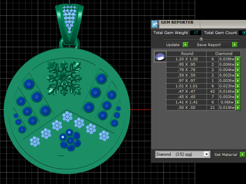This screenshot has width=246, height=184.
Task: Select the 1.41 X 1.41 size cell
Action: coord(187,102)
